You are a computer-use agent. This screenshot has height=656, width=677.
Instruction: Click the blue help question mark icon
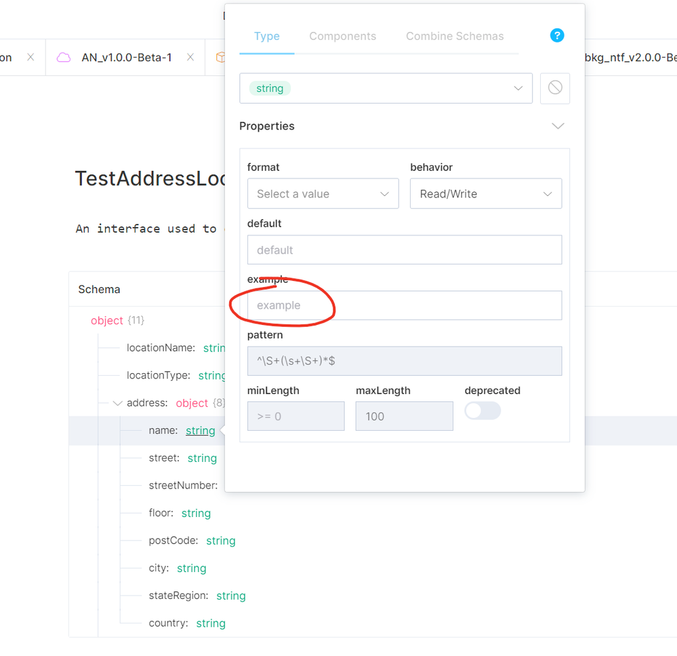click(x=557, y=35)
